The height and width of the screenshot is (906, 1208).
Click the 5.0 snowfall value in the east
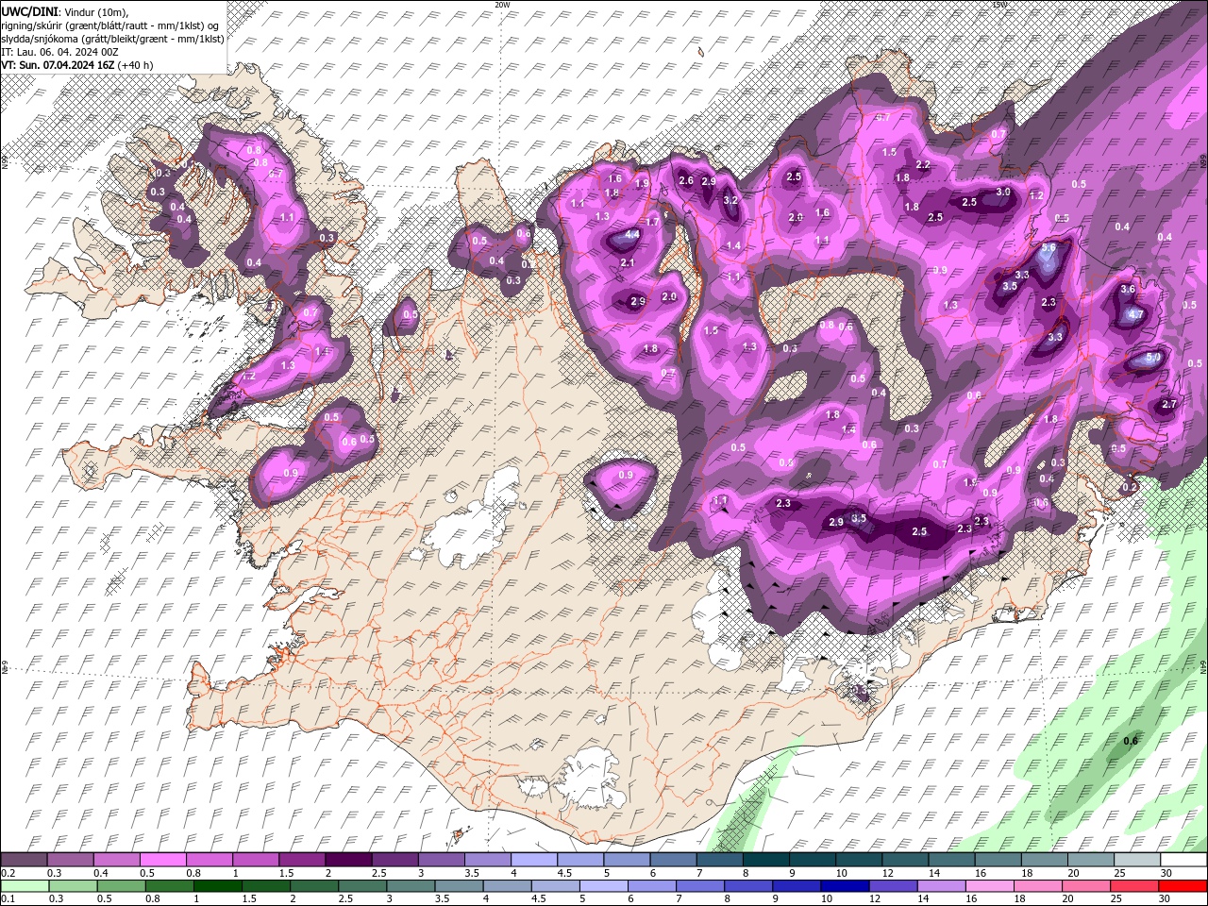[1152, 359]
